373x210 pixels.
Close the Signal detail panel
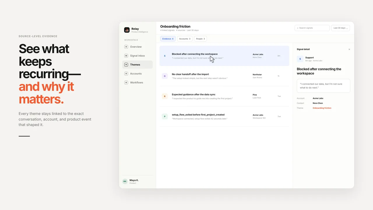point(349,49)
